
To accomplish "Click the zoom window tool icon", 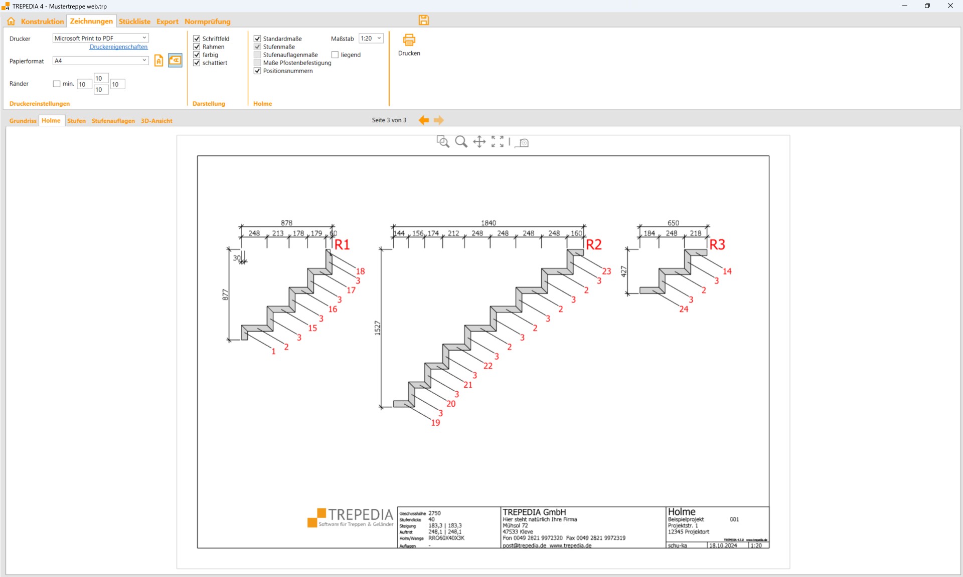I will pos(442,142).
